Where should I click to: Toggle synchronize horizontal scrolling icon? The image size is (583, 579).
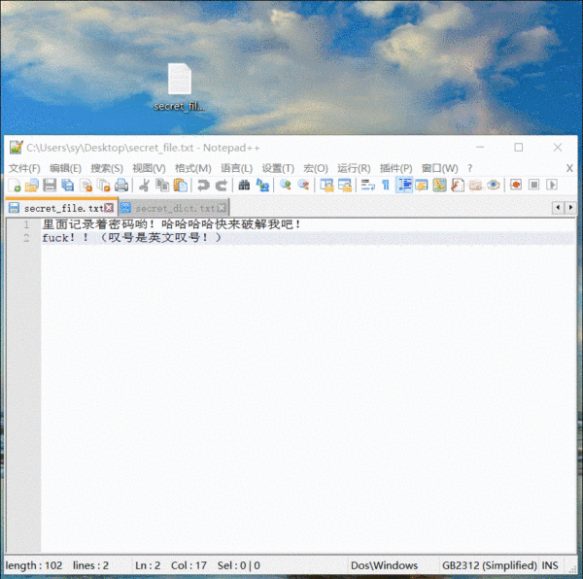pos(345,185)
